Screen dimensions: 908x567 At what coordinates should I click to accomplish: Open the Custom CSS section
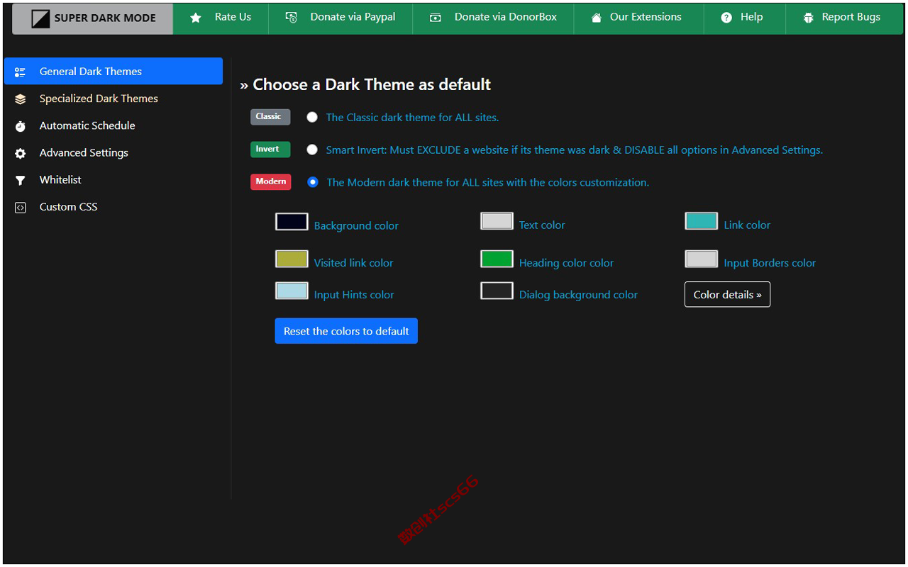pos(113,207)
